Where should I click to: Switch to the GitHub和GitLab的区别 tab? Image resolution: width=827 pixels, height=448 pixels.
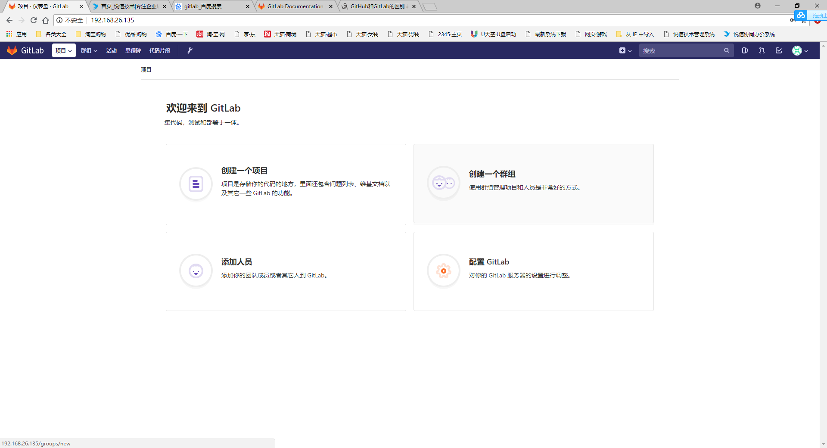pos(377,6)
